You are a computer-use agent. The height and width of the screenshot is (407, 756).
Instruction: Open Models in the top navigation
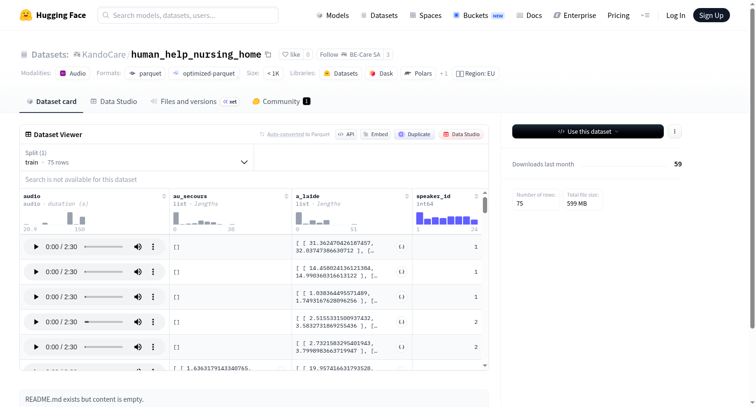pos(333,15)
